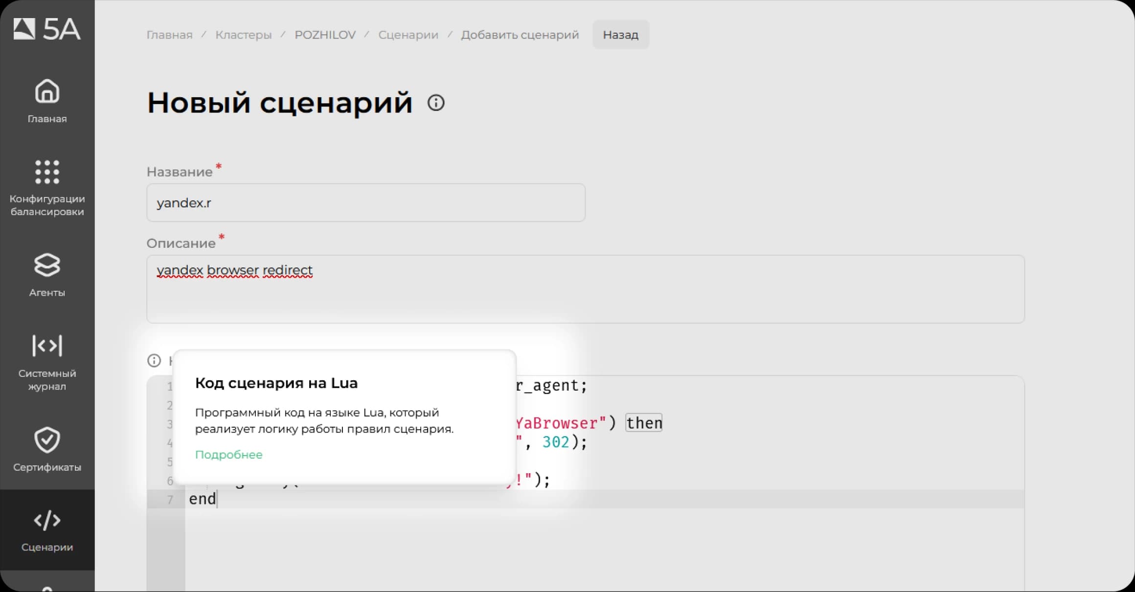Open Сертификаты via the shield icon
Screen dimensions: 1135x592
(47, 440)
